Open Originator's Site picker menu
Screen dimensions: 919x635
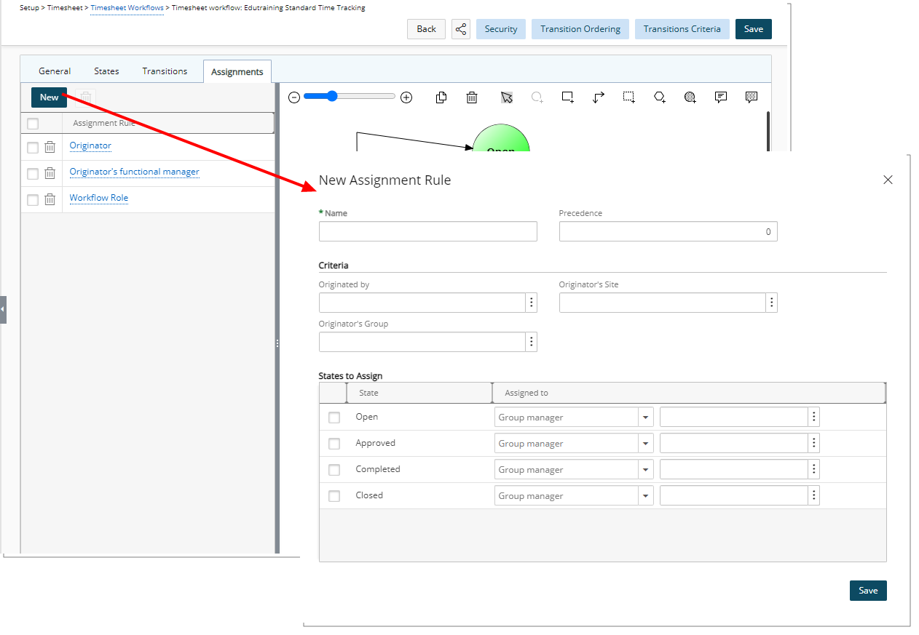point(772,303)
